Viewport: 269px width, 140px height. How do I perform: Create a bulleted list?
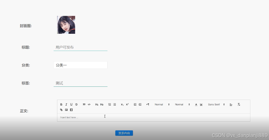(x=115, y=104)
